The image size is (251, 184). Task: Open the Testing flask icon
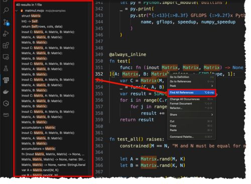6,68
